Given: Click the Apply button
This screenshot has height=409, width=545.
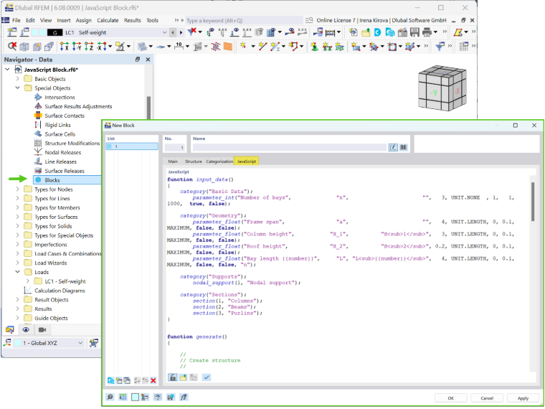Looking at the screenshot, I should point(523,398).
